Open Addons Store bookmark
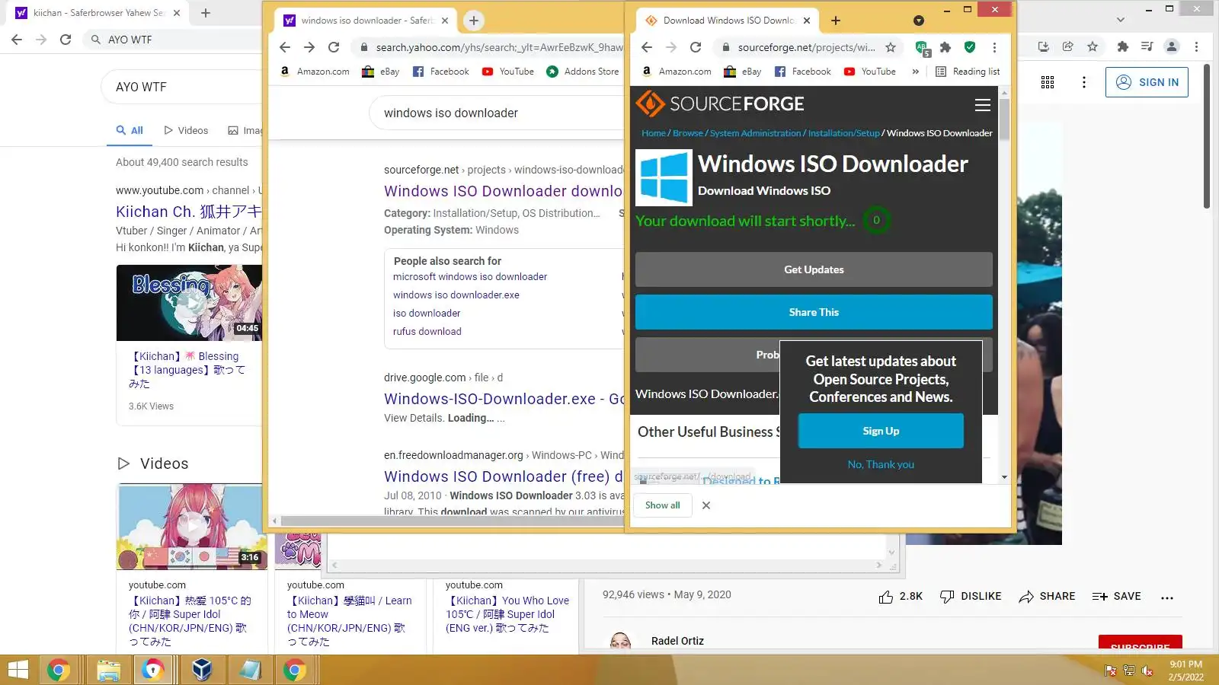 pos(583,72)
